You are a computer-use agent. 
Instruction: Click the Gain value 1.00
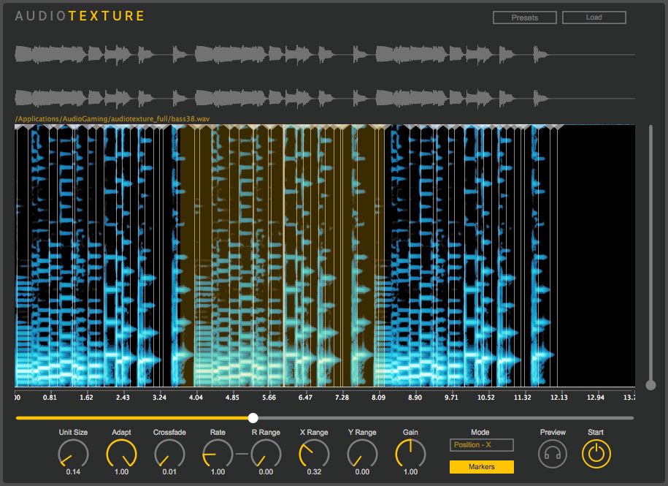(x=410, y=472)
